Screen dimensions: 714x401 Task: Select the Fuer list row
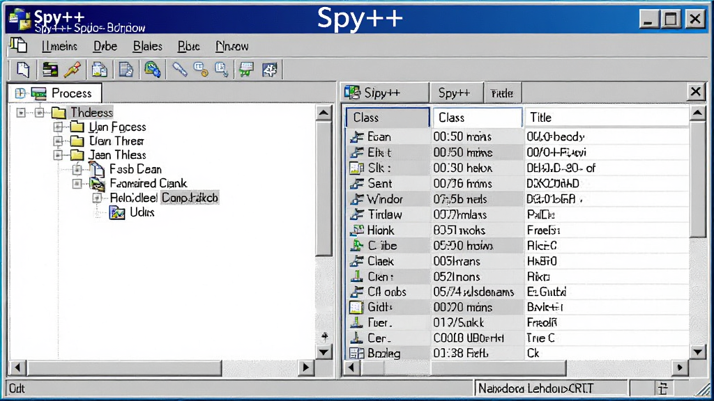pos(517,323)
